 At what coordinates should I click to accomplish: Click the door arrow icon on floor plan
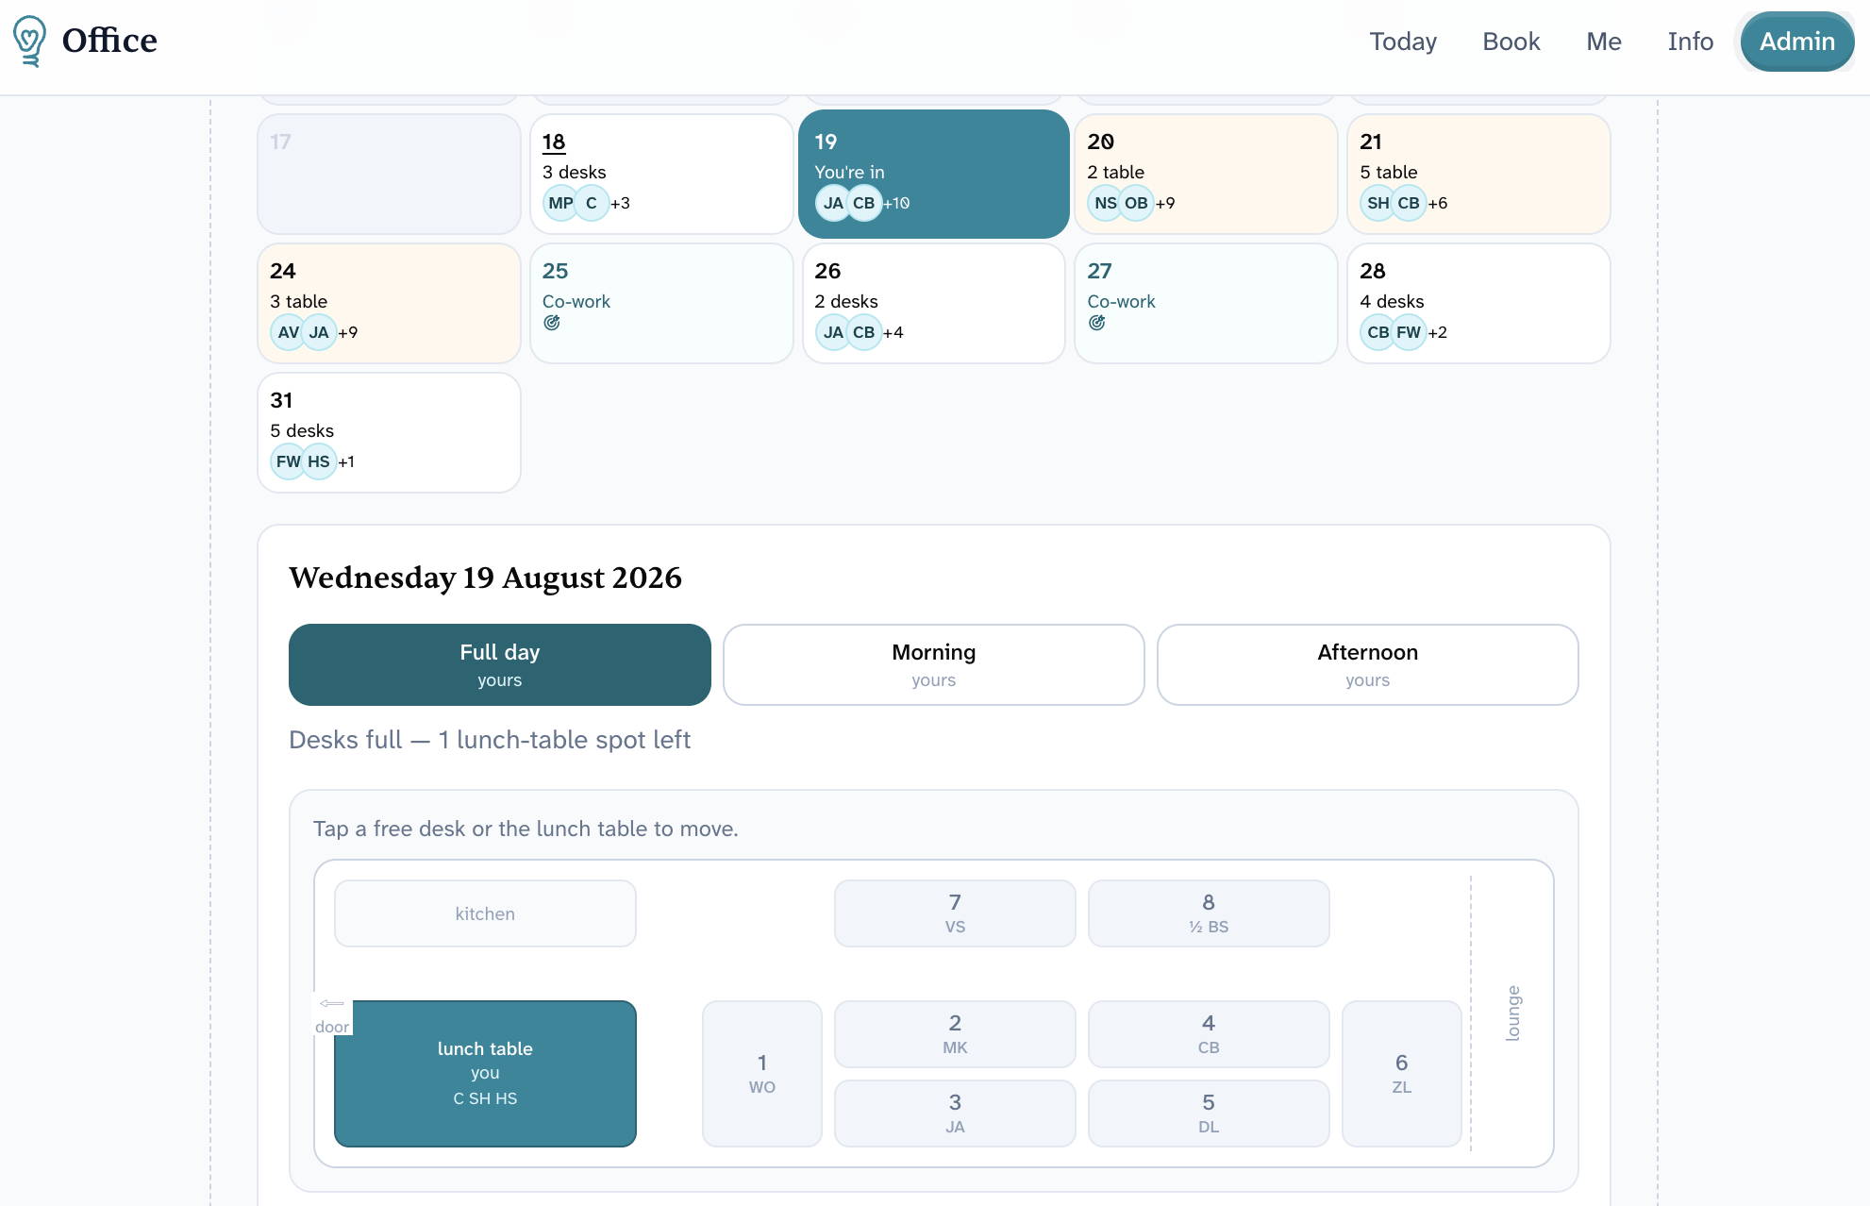331,1003
